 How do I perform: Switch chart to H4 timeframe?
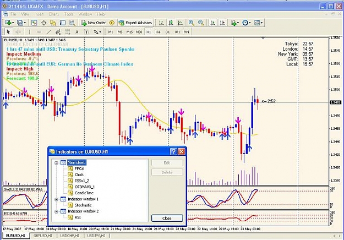click(158, 32)
